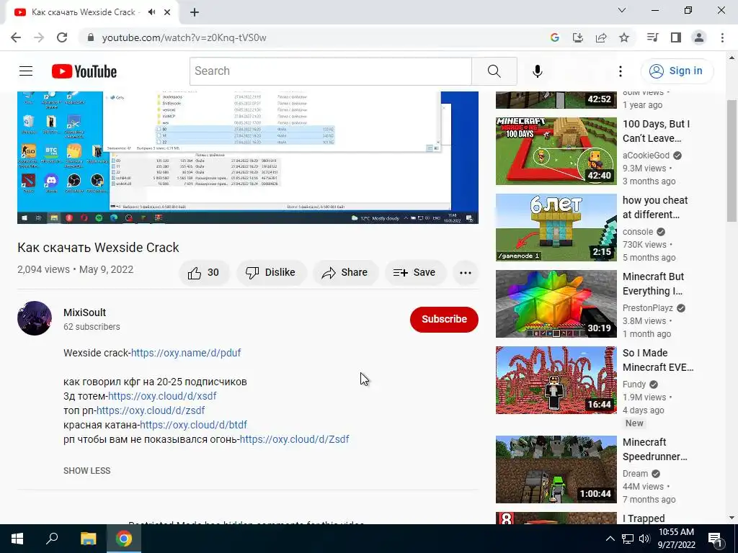
Task: Select the 'Как скачать Wexside Crack' tab
Action: pyautogui.click(x=92, y=12)
